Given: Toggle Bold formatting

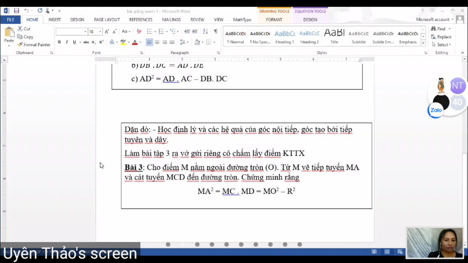Looking at the screenshot, I should [59, 42].
